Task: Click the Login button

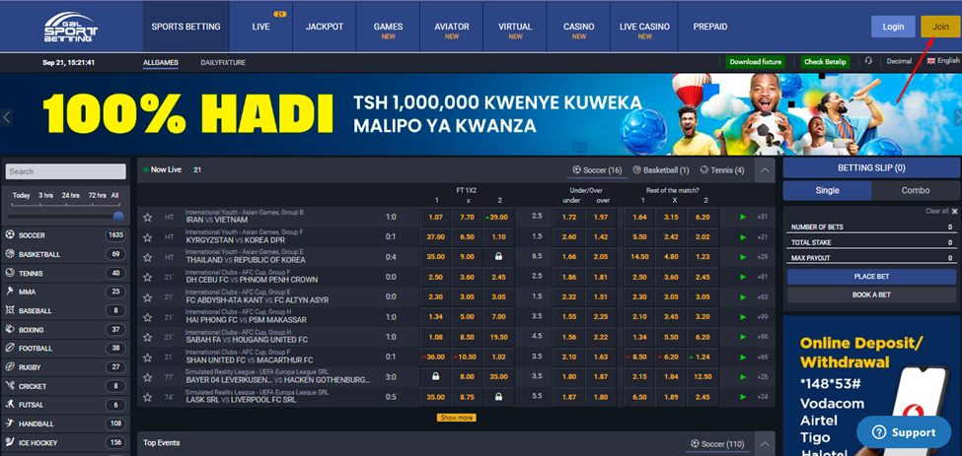Action: click(893, 27)
